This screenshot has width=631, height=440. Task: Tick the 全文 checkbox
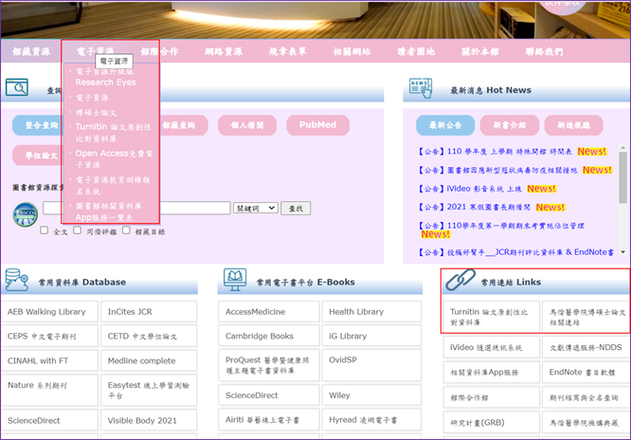[44, 230]
